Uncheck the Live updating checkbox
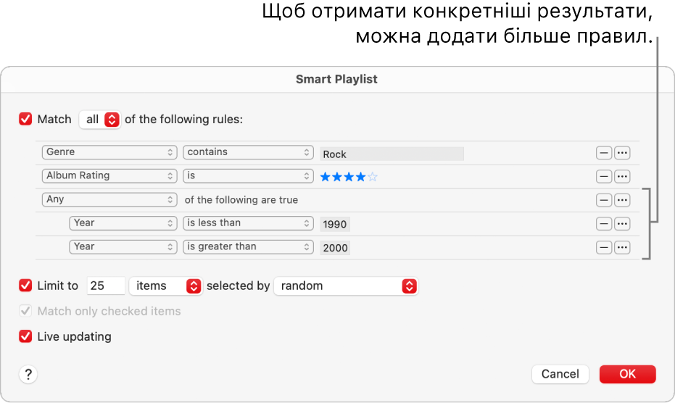This screenshot has width=675, height=403. [26, 336]
